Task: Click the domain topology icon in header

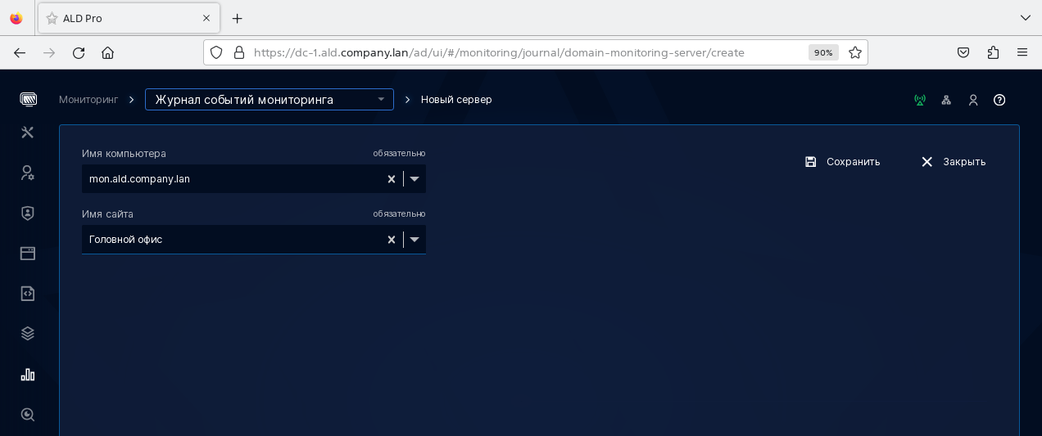Action: coord(946,100)
